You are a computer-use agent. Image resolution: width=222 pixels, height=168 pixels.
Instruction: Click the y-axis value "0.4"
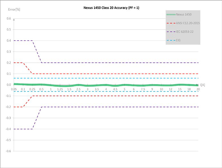9,41
